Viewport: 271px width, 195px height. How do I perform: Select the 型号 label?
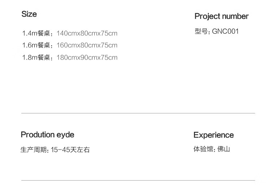201,31
